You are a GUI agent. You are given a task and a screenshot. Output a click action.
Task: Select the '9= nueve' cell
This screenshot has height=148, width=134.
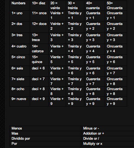[20, 101]
